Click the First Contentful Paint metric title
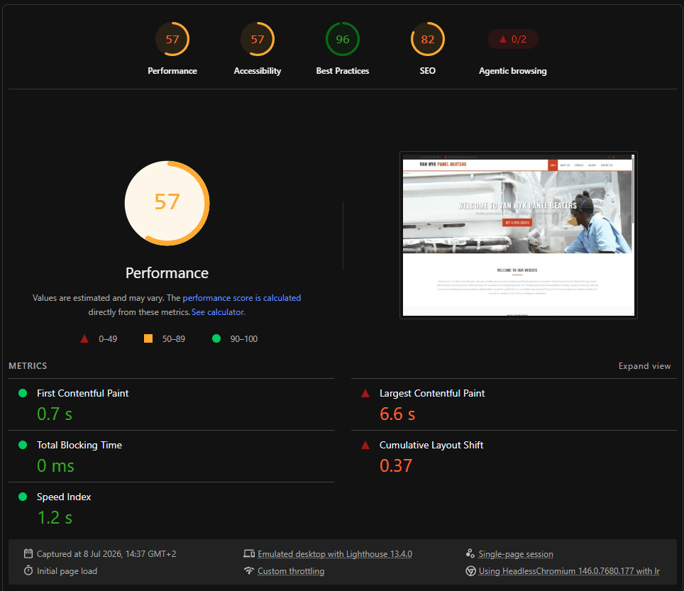Image resolution: width=684 pixels, height=591 pixels. (82, 394)
